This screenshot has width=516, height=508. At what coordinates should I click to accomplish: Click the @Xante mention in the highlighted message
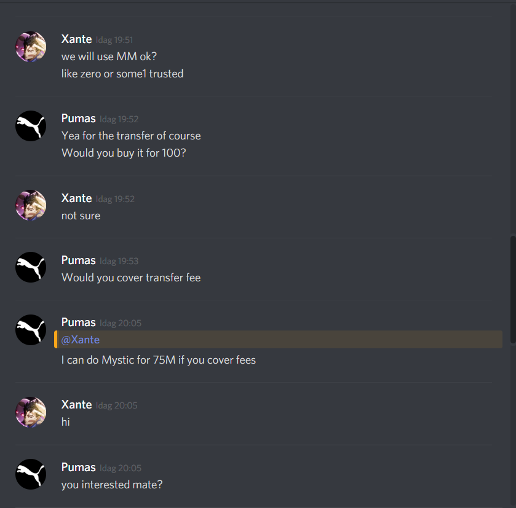(x=81, y=340)
